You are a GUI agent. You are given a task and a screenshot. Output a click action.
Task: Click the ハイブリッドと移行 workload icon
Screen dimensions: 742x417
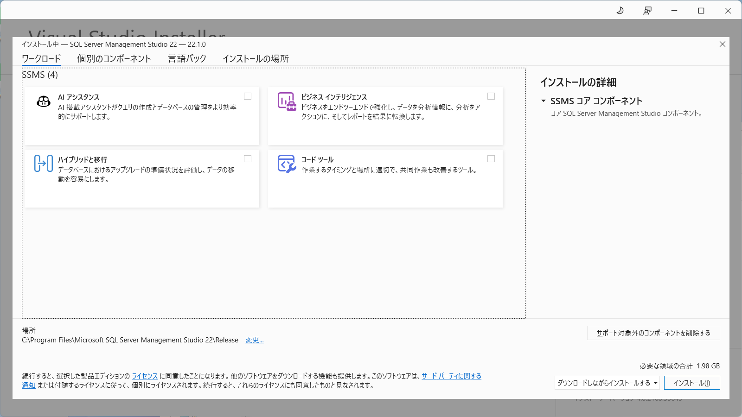44,164
